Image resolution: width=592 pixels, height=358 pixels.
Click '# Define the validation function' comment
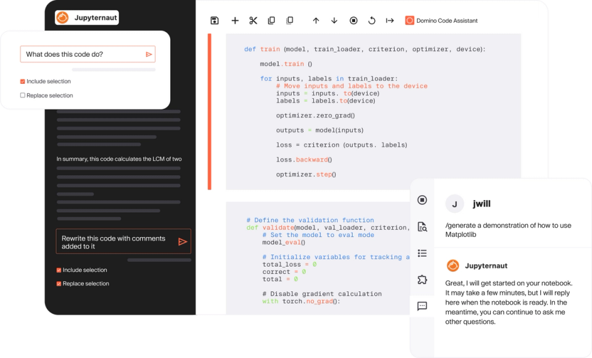[310, 220]
